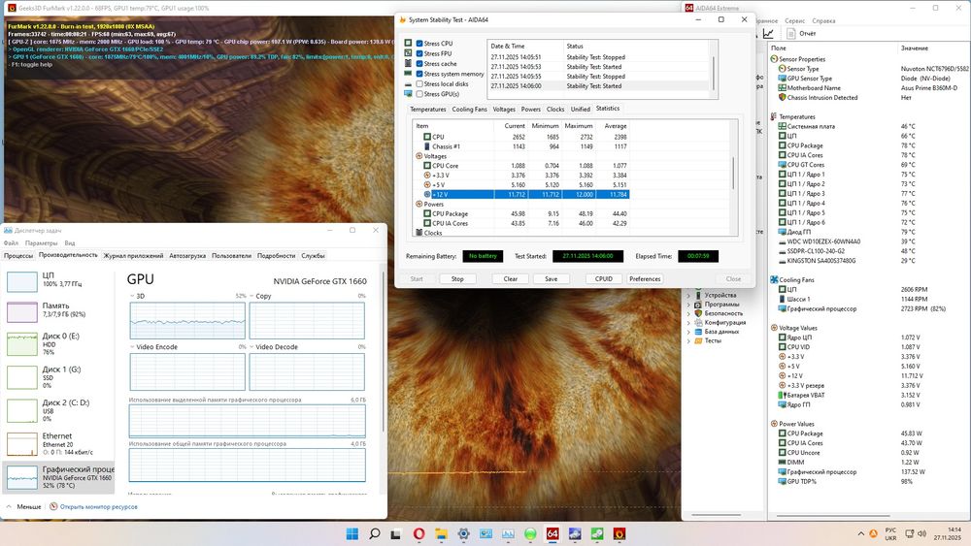Uncheck the Stress system memory checkbox
The image size is (971, 546).
[419, 74]
